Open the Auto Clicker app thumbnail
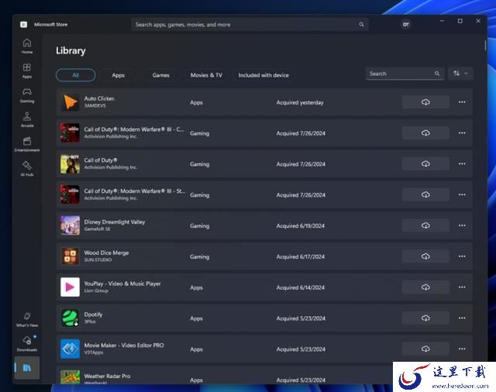496x392 pixels. click(70, 102)
